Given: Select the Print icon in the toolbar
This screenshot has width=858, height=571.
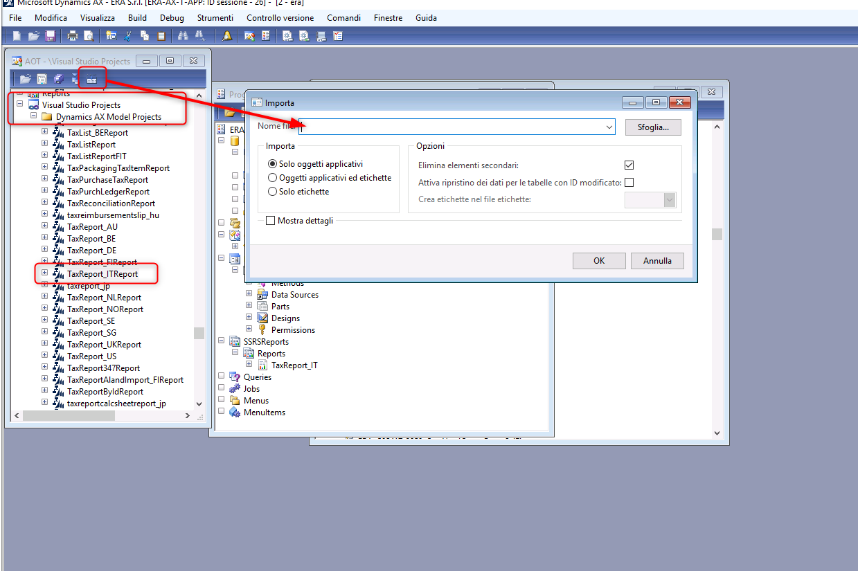Looking at the screenshot, I should (x=73, y=35).
